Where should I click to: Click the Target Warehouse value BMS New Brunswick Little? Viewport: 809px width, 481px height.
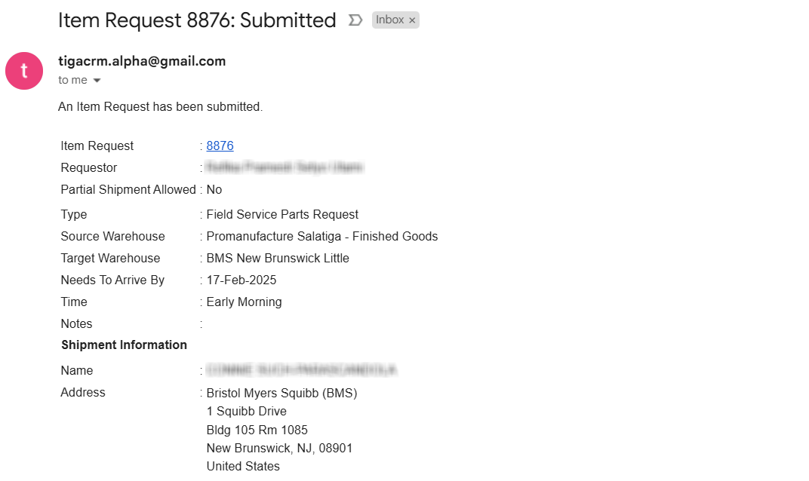pyautogui.click(x=278, y=258)
